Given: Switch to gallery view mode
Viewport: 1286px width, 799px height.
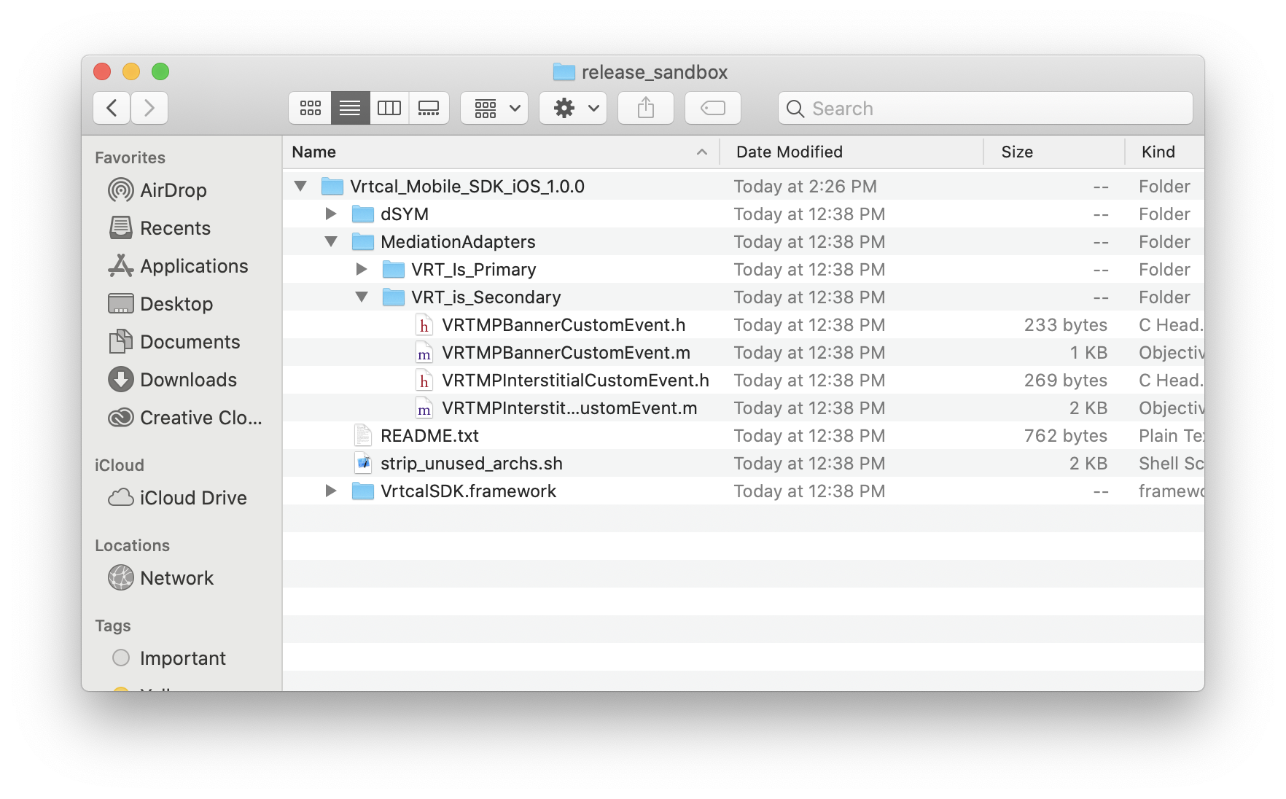Looking at the screenshot, I should [429, 109].
